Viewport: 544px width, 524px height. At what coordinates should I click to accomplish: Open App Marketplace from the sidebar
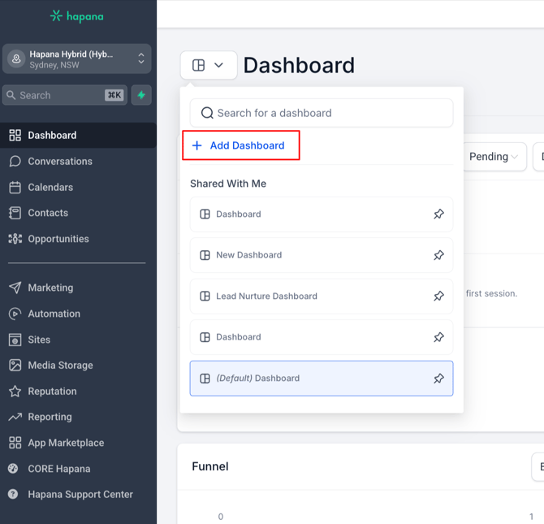66,443
